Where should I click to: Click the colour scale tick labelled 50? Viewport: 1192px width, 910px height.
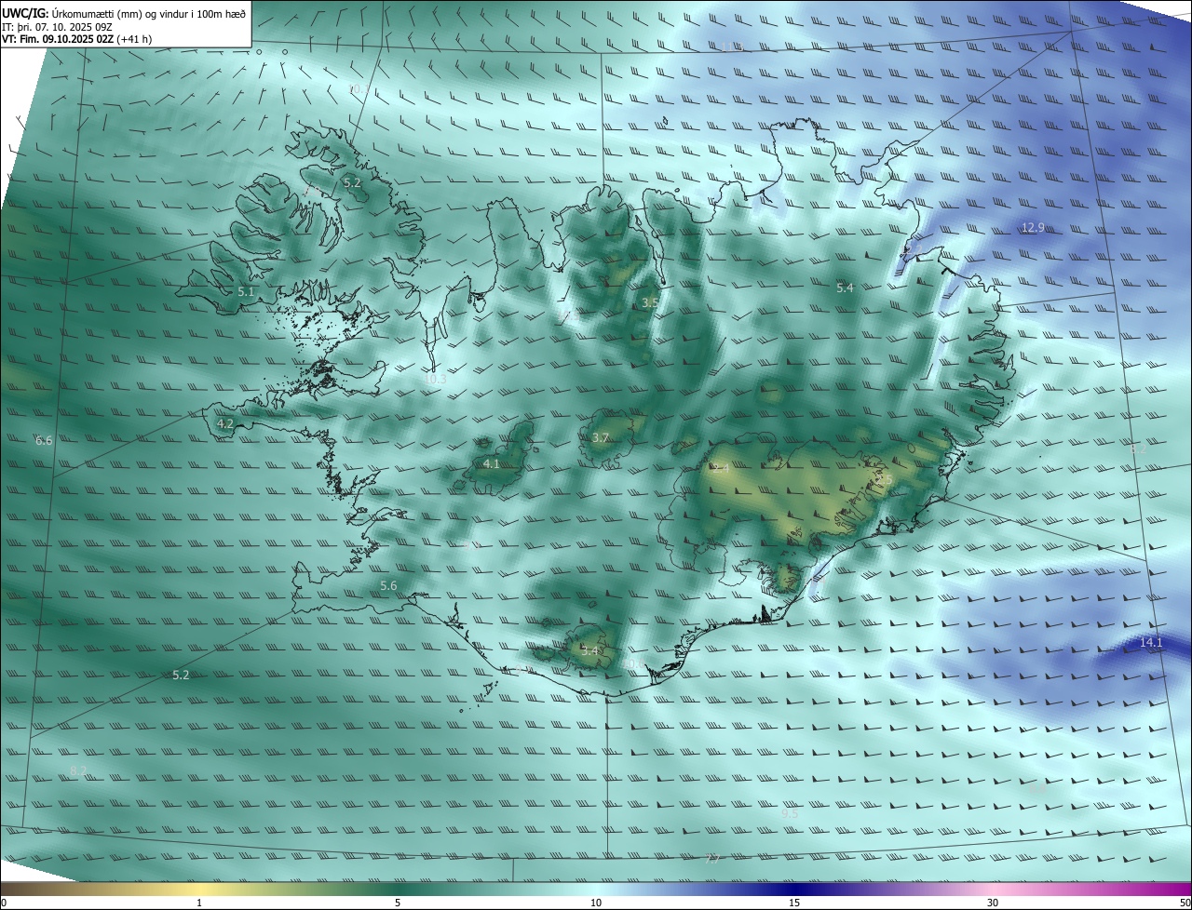1185,903
